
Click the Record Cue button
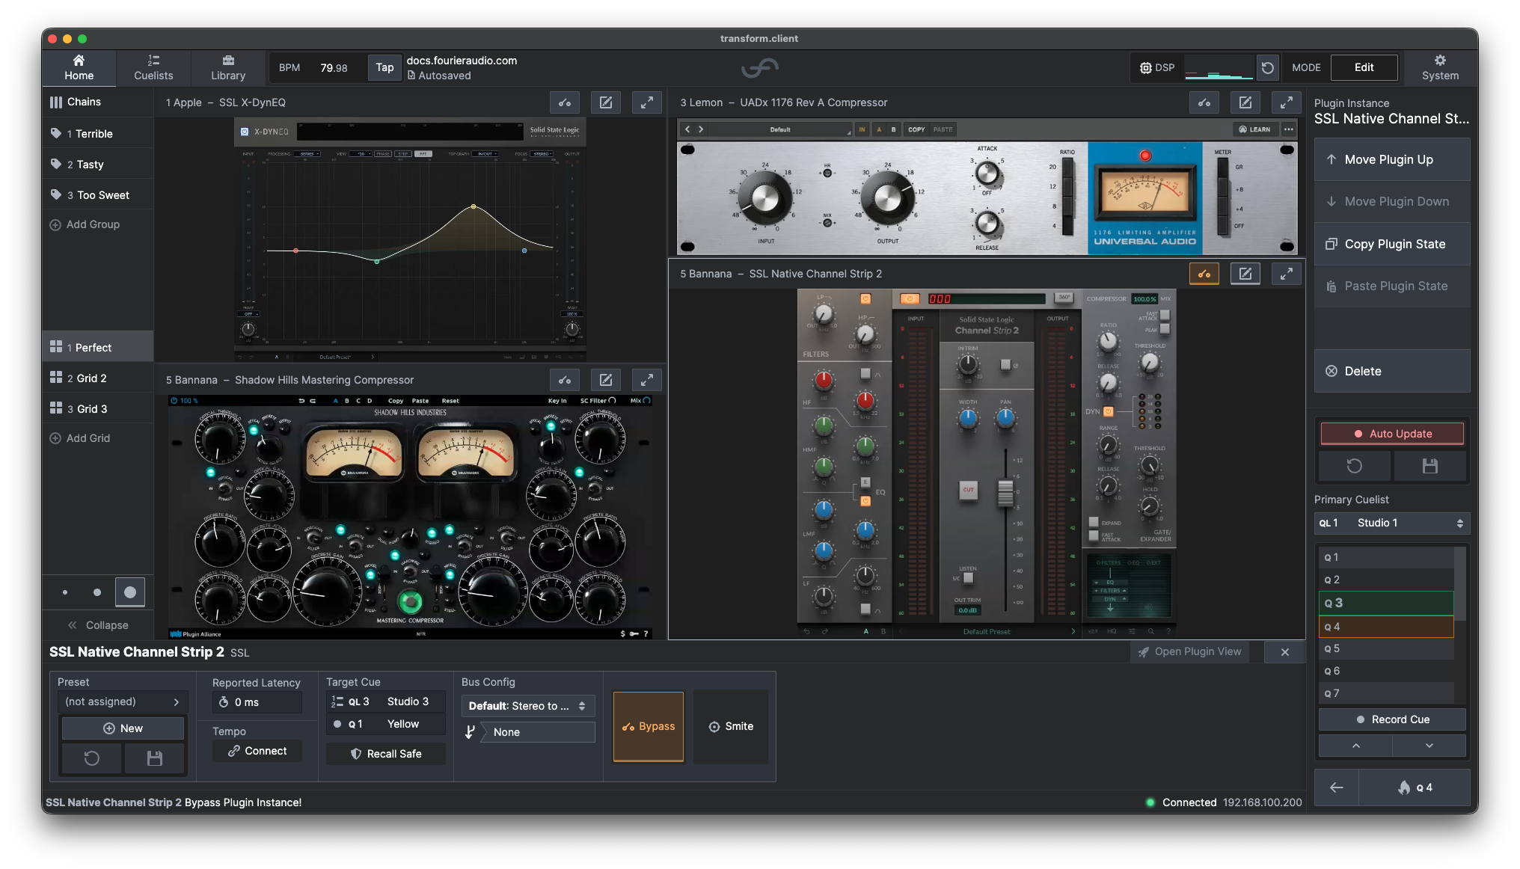[x=1392, y=719]
